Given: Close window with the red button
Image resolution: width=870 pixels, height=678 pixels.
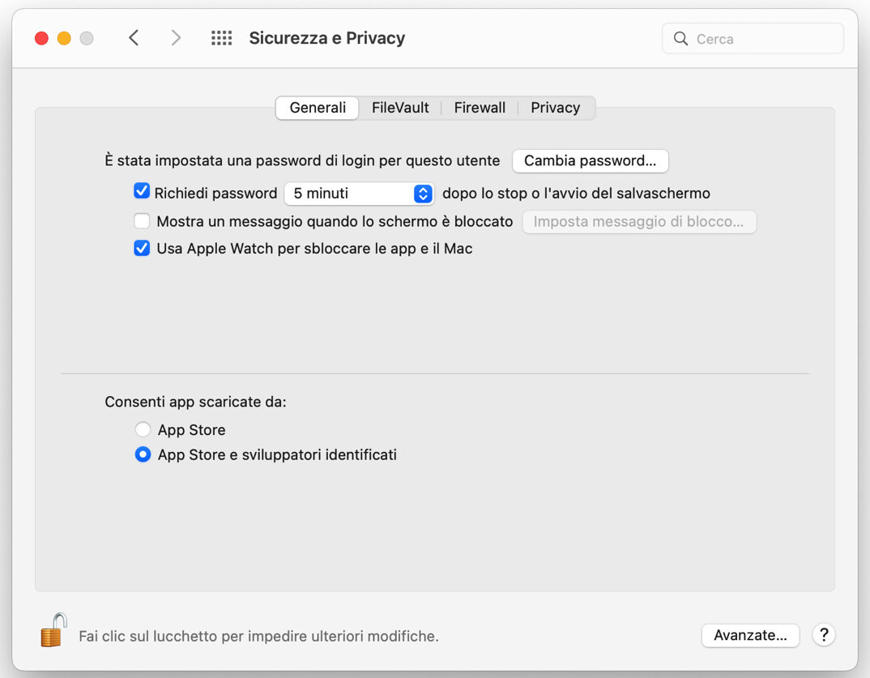Looking at the screenshot, I should (41, 38).
